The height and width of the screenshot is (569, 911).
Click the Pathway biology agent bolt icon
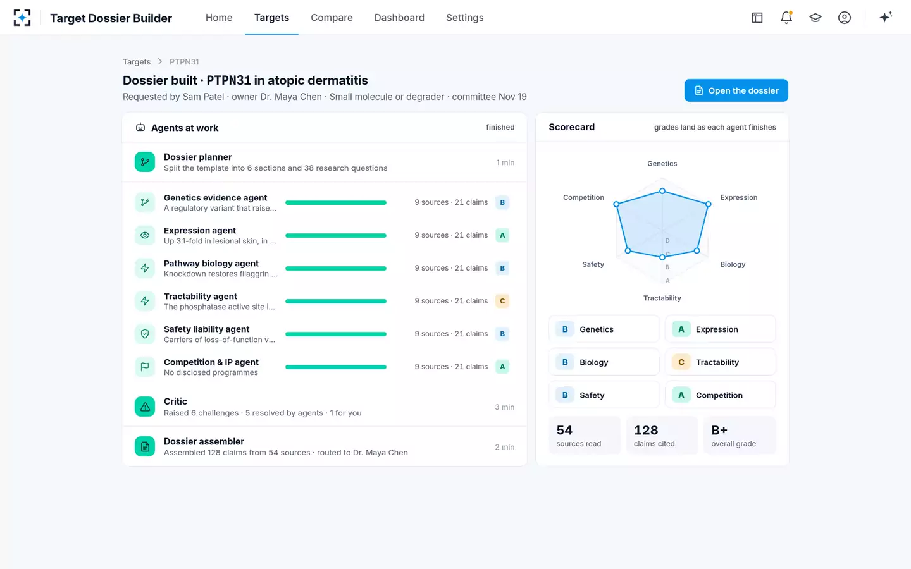(145, 268)
